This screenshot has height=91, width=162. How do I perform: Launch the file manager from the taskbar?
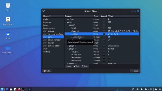(x=11, y=89)
